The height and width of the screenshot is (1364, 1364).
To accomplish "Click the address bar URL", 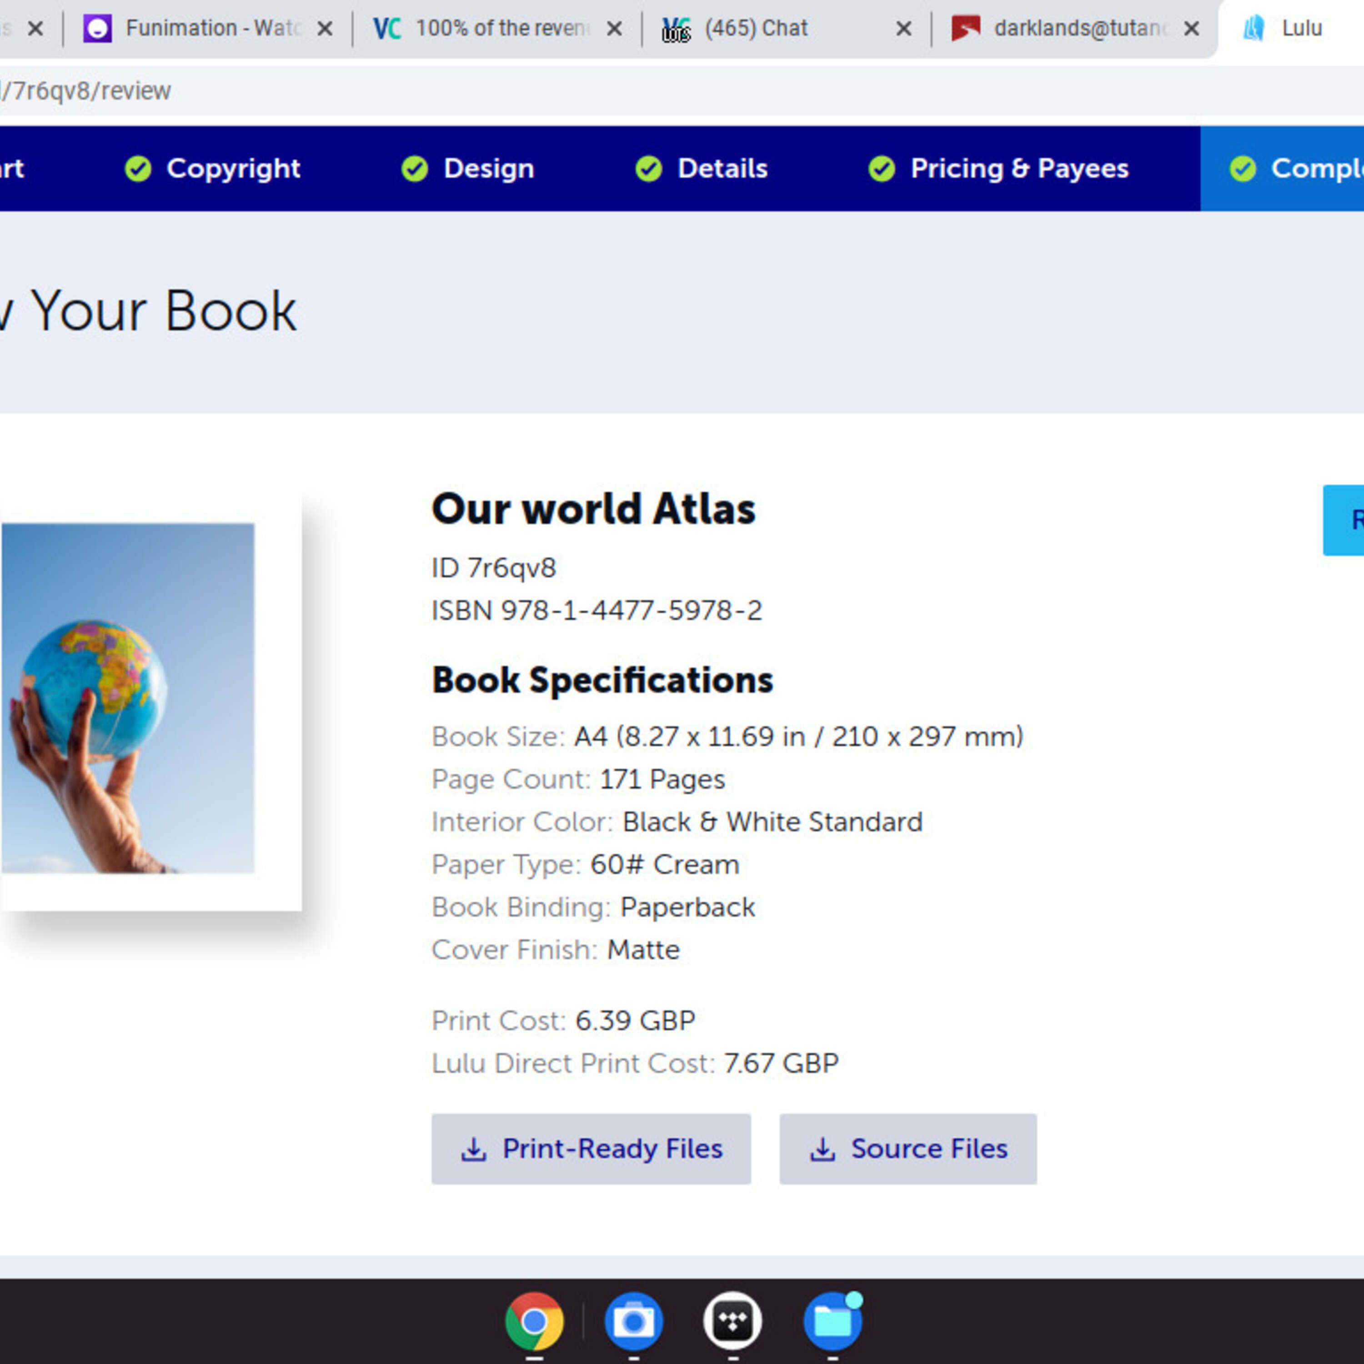I will click(x=85, y=91).
